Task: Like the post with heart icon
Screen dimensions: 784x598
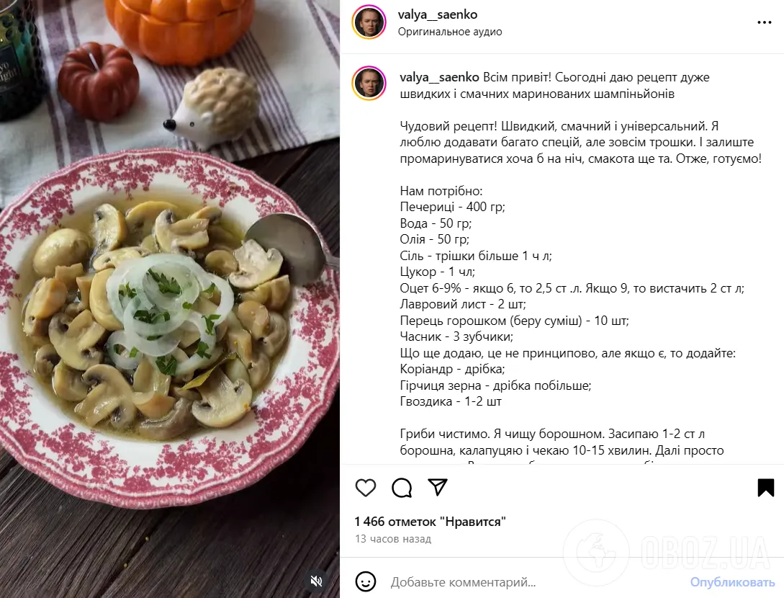Action: point(366,488)
